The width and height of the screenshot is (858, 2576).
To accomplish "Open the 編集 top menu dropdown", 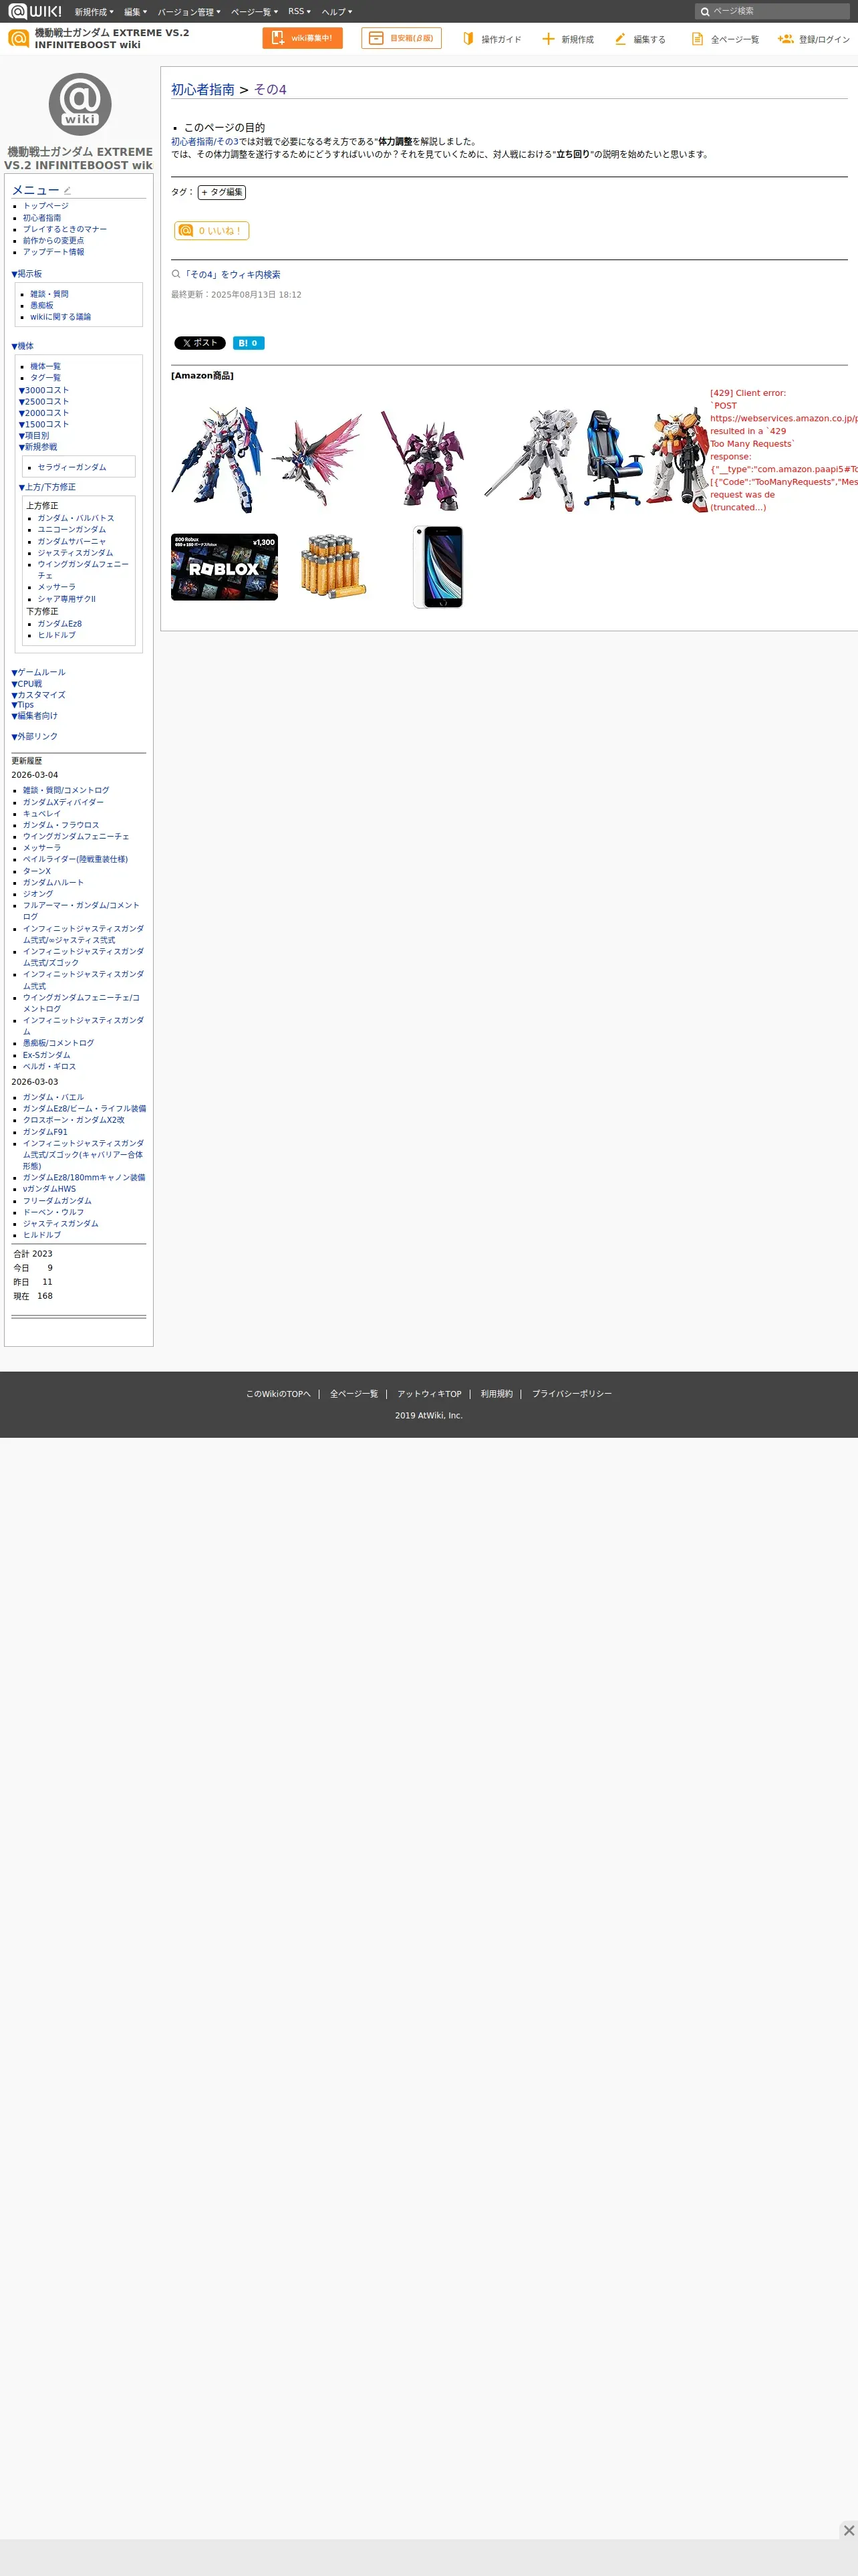I will (136, 12).
